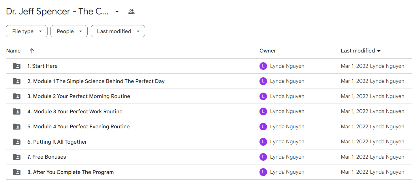412x195 pixels.
Task: Open "2. Module 1 The Simple Science Behind The Perfect Day"
Action: pos(96,81)
